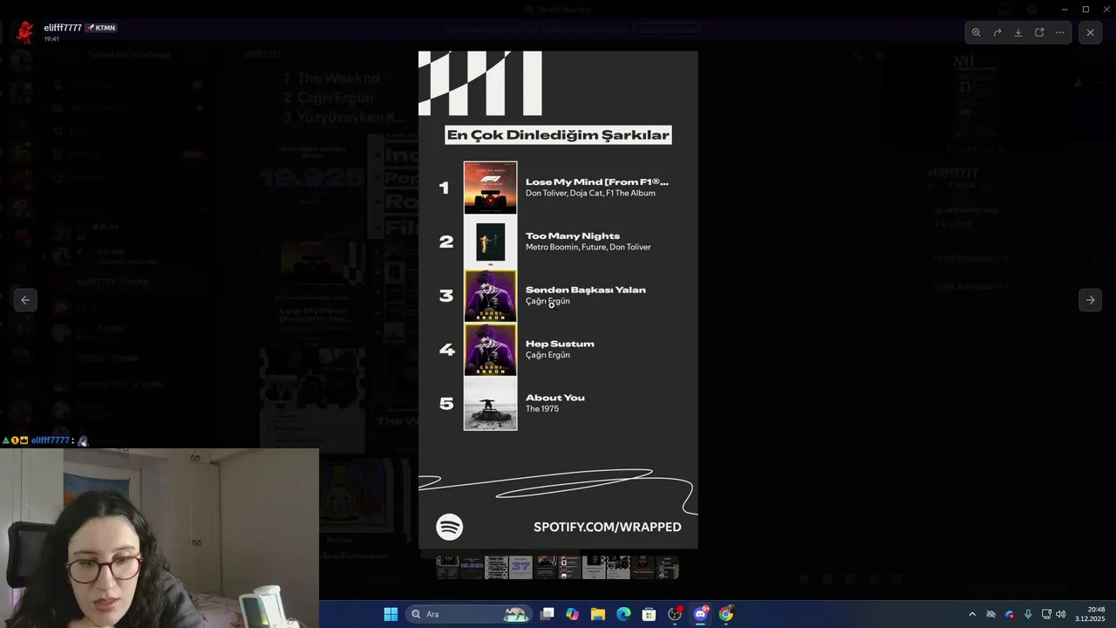
Task: Forward the image using the arrow icon
Action: pos(997,32)
